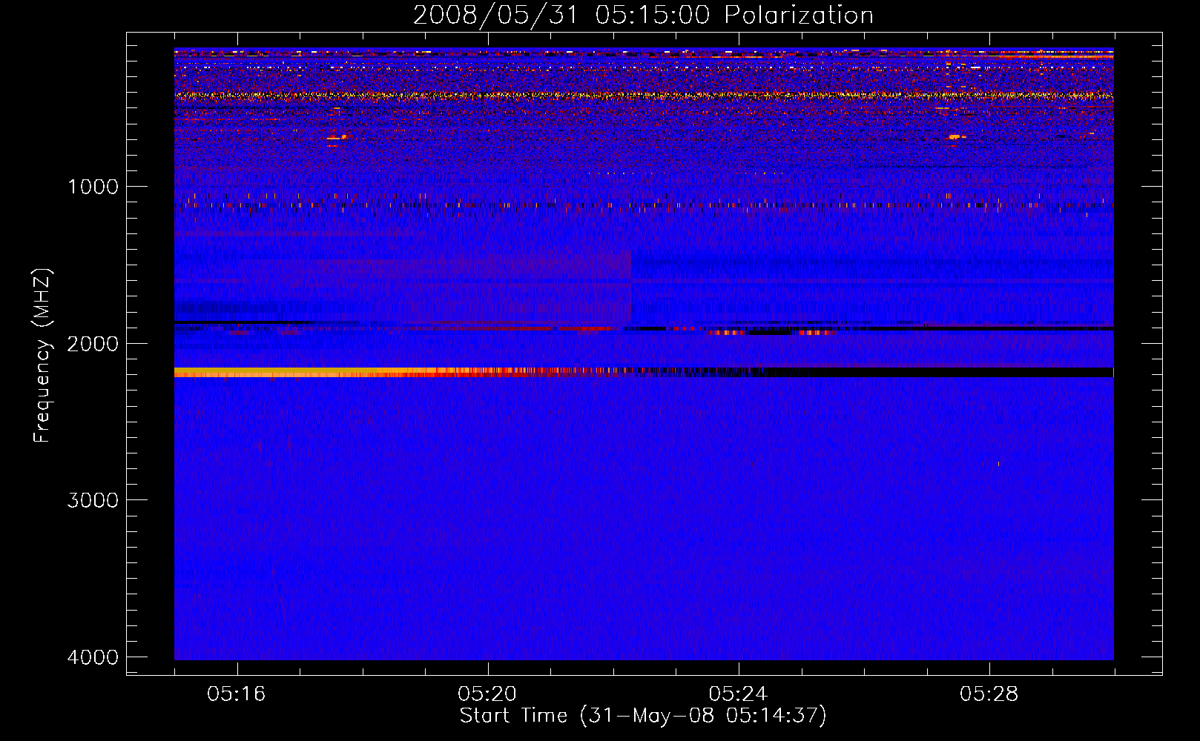Click the '05:16' time tick label

tap(237, 694)
